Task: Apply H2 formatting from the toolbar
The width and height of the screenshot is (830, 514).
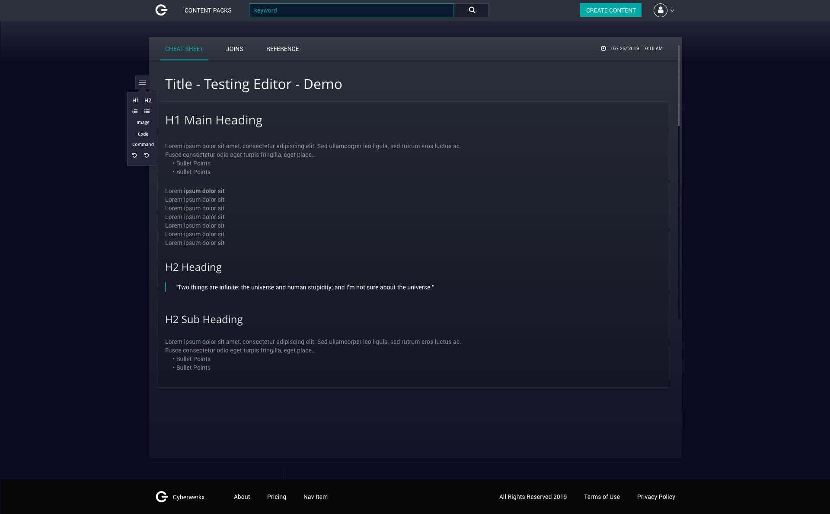Action: [x=148, y=100]
